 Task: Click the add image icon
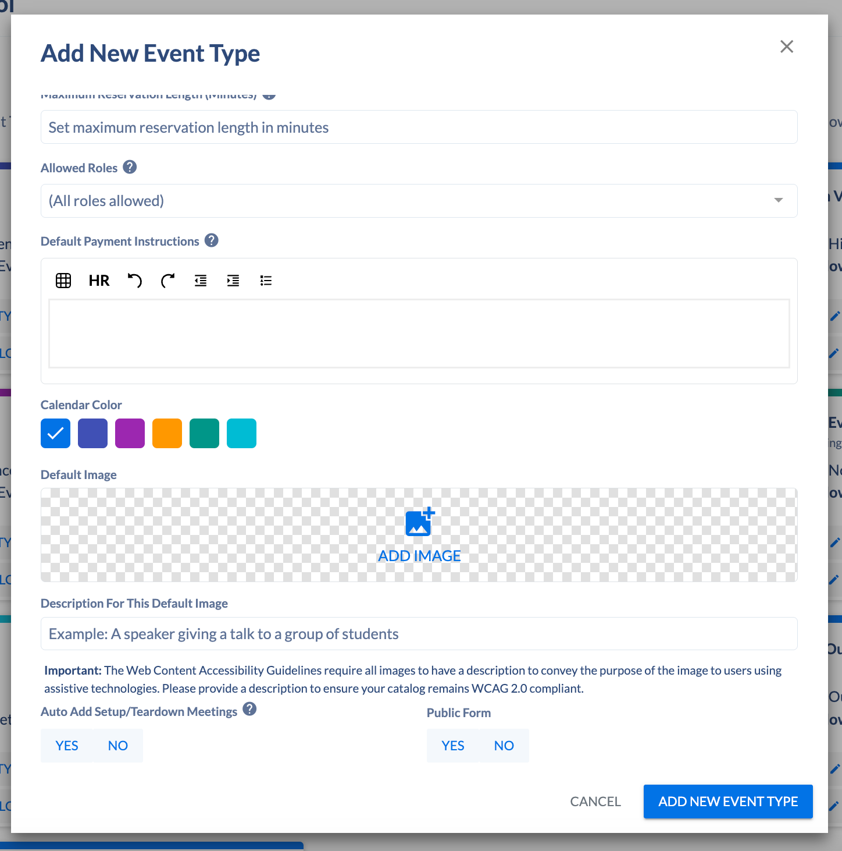(420, 522)
